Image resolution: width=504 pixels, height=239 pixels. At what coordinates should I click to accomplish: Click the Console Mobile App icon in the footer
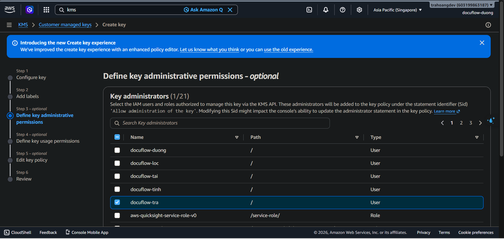pyautogui.click(x=68, y=232)
